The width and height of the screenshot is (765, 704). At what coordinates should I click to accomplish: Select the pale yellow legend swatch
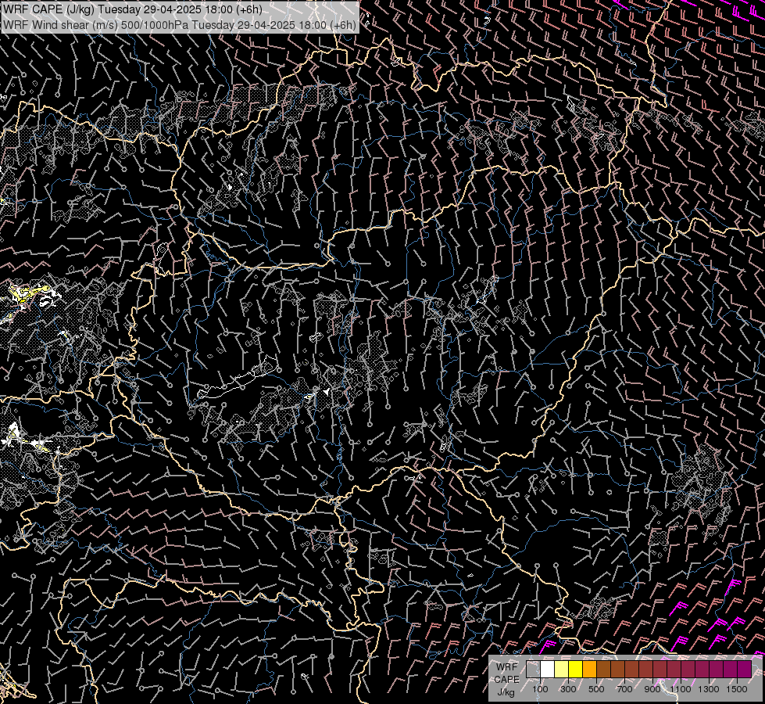coord(562,670)
